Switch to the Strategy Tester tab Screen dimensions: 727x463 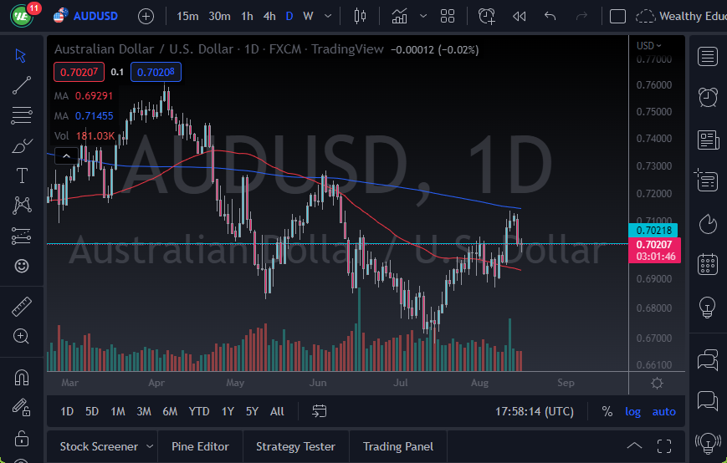pyautogui.click(x=295, y=446)
